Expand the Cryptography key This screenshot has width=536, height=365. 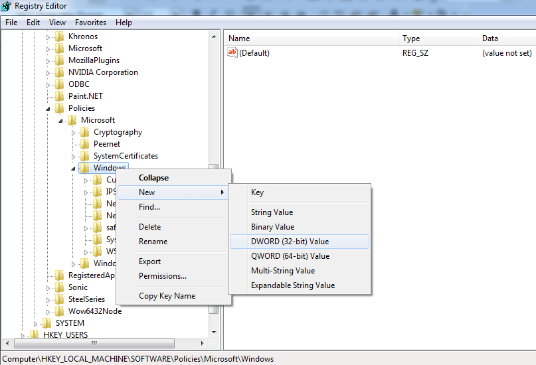click(74, 133)
